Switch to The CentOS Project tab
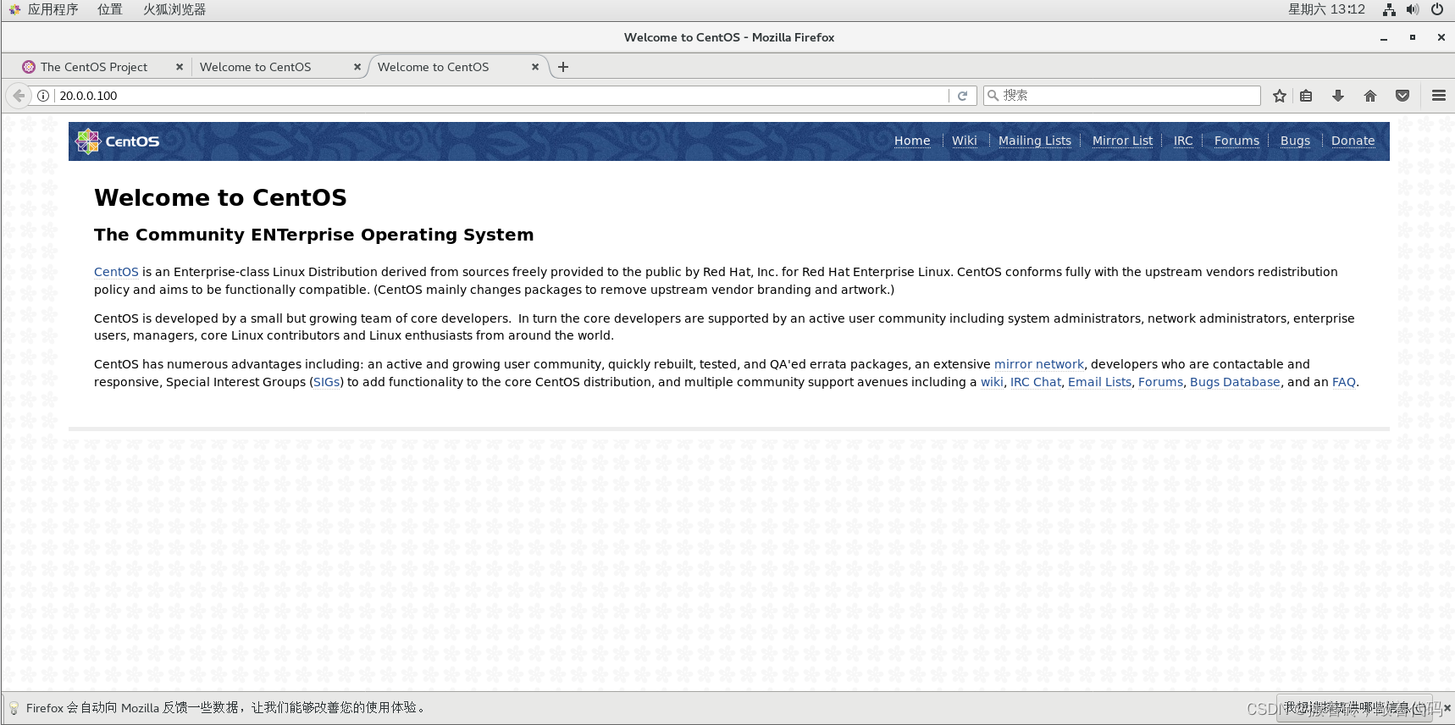This screenshot has height=725, width=1455. [x=94, y=67]
